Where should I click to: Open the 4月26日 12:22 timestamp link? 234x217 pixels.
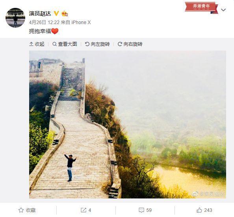[45, 22]
